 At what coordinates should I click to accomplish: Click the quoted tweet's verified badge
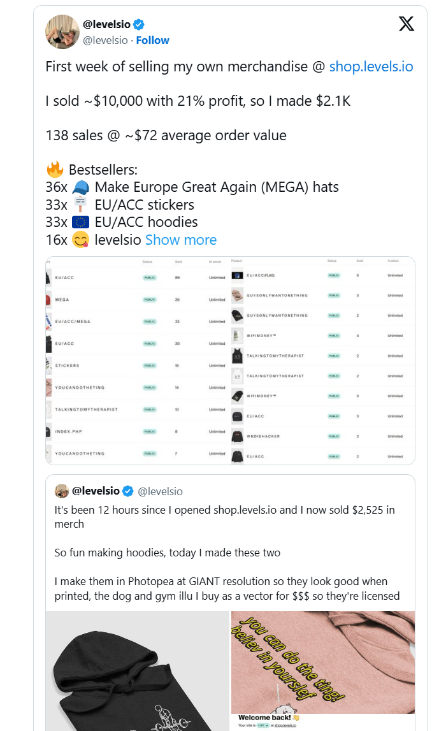point(128,491)
